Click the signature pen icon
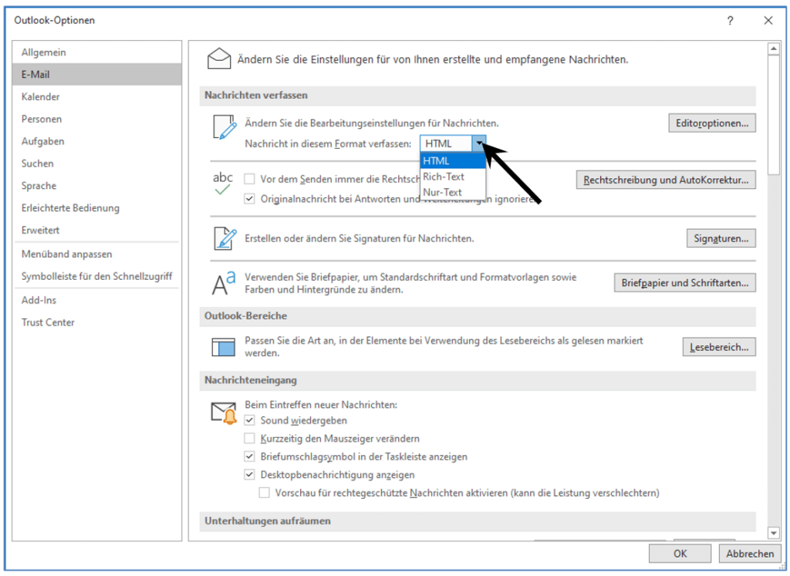Screen dimensions: 790x576 [x=225, y=239]
